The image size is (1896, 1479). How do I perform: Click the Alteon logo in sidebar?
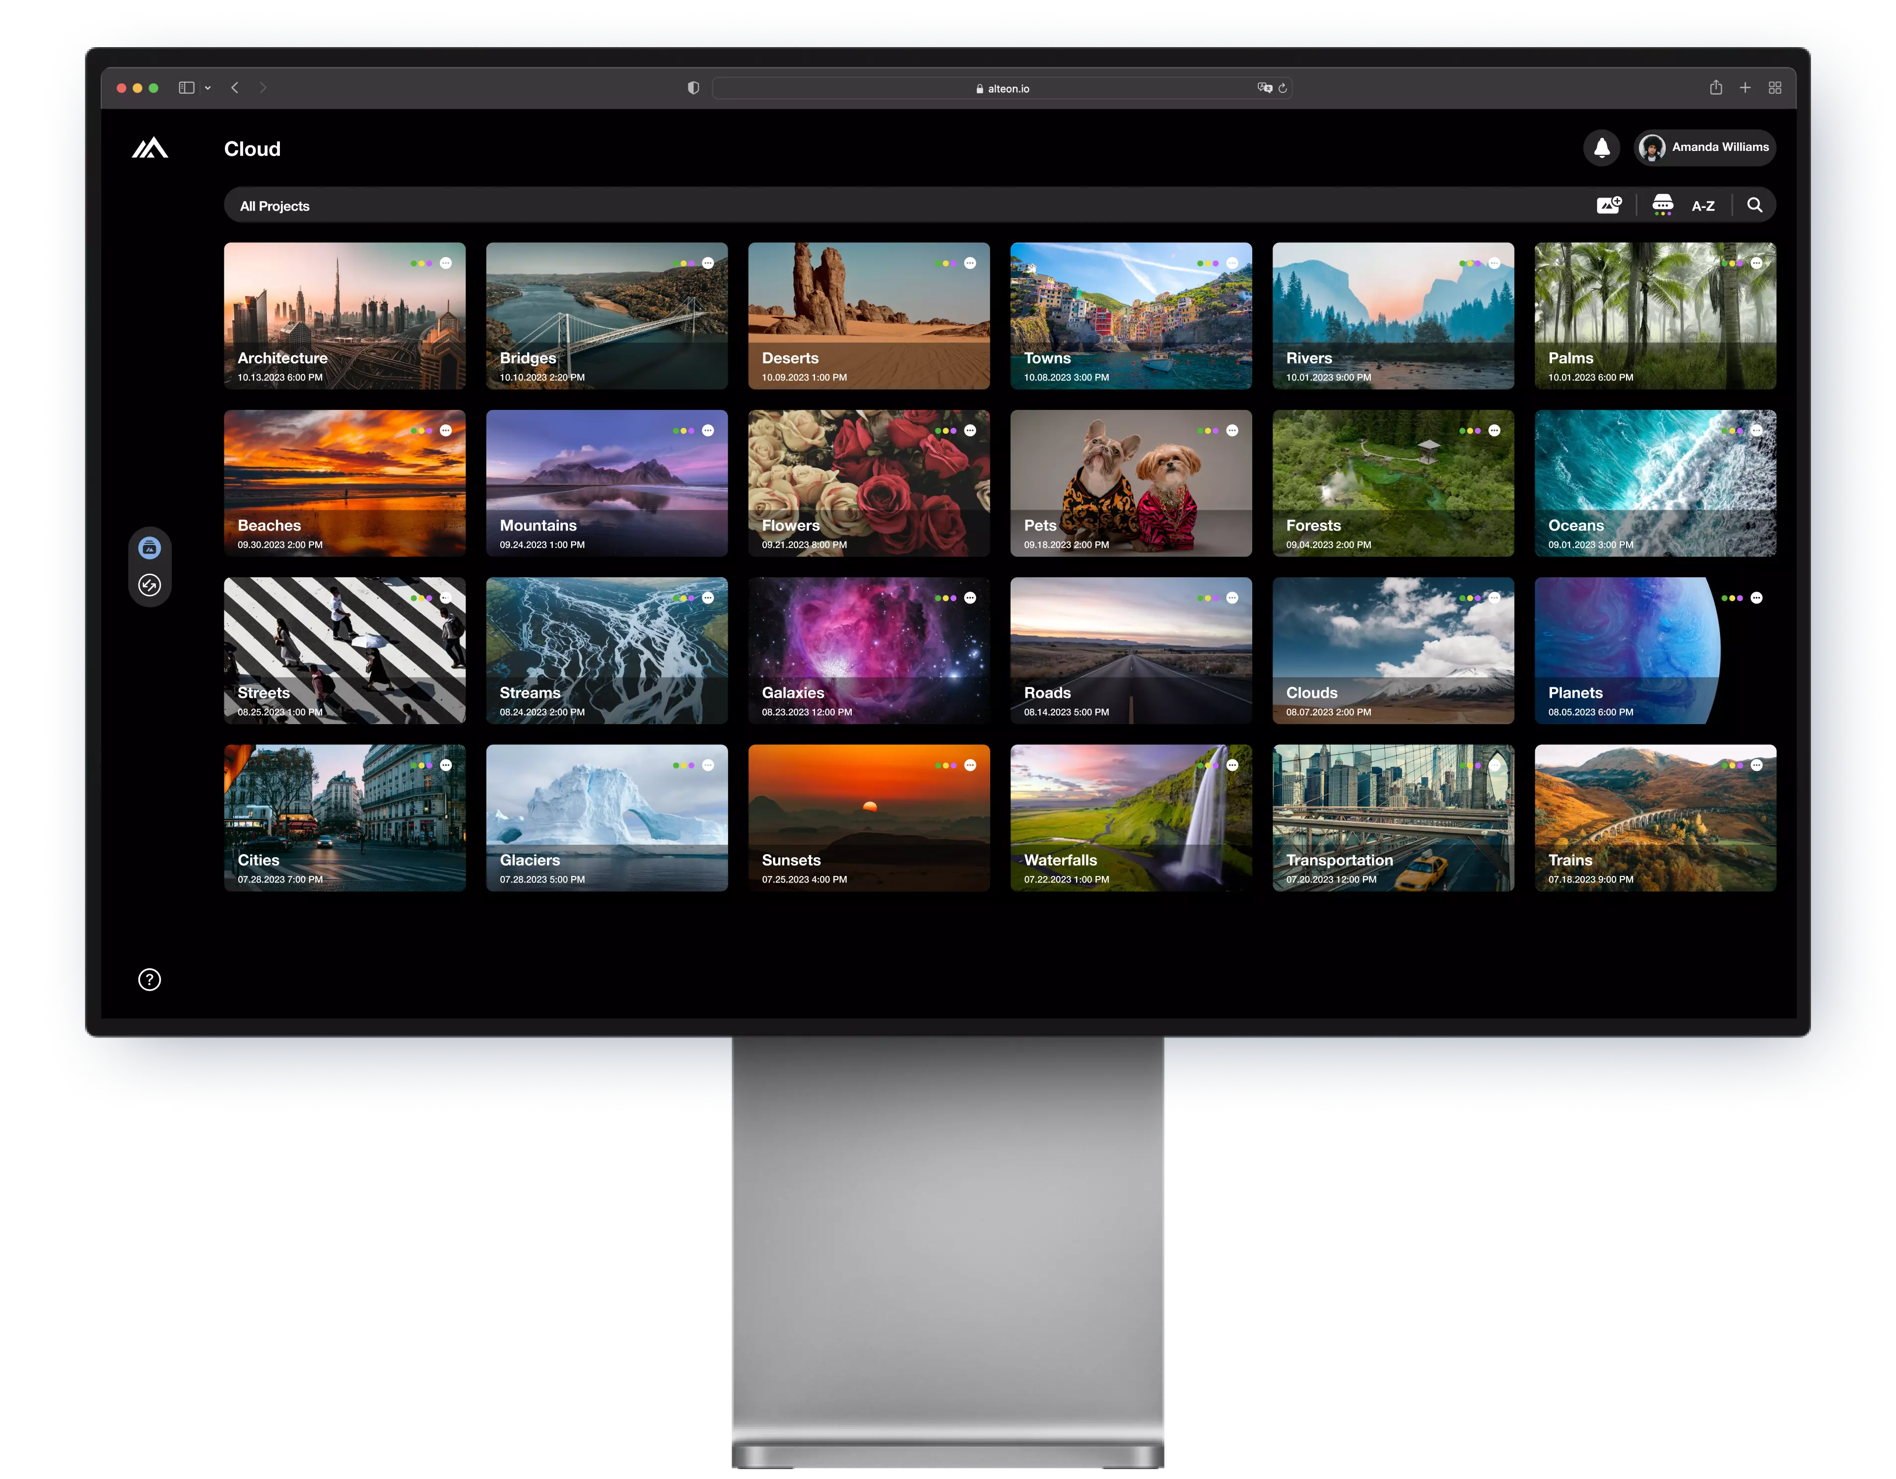click(149, 148)
